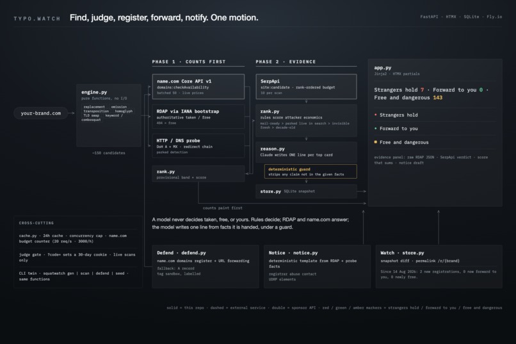Image resolution: width=516 pixels, height=344 pixels.
Task: Click the 'CROSS-CUTTING' heading
Action: point(36,223)
